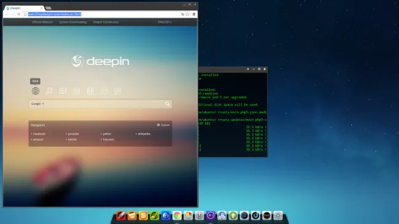Open the orange store icon in dock

pyautogui.click(x=132, y=215)
